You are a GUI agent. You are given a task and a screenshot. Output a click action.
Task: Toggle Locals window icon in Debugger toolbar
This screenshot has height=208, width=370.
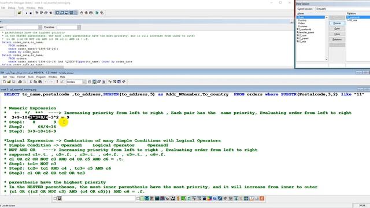click(x=66, y=13)
